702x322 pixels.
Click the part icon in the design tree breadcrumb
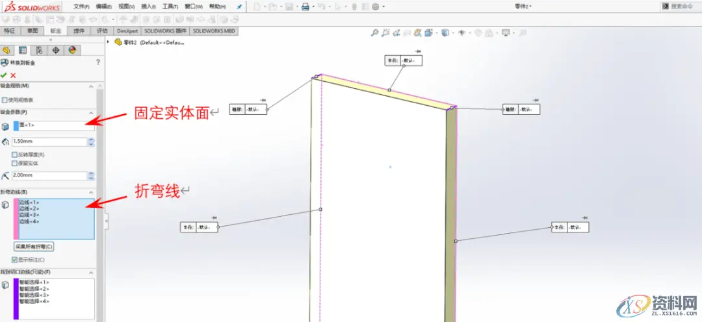coord(118,42)
